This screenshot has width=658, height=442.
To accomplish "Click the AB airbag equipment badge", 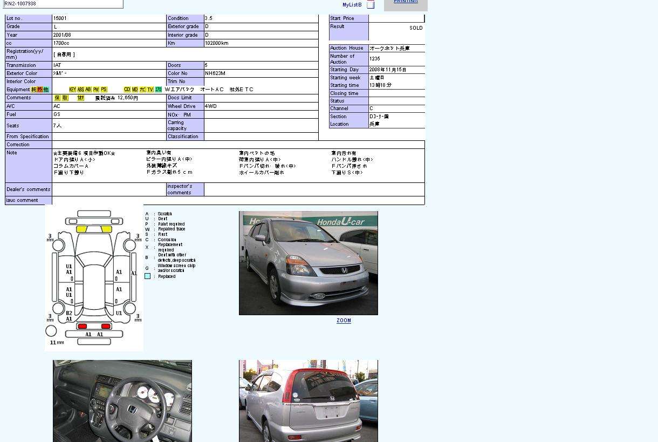I will click(88, 90).
